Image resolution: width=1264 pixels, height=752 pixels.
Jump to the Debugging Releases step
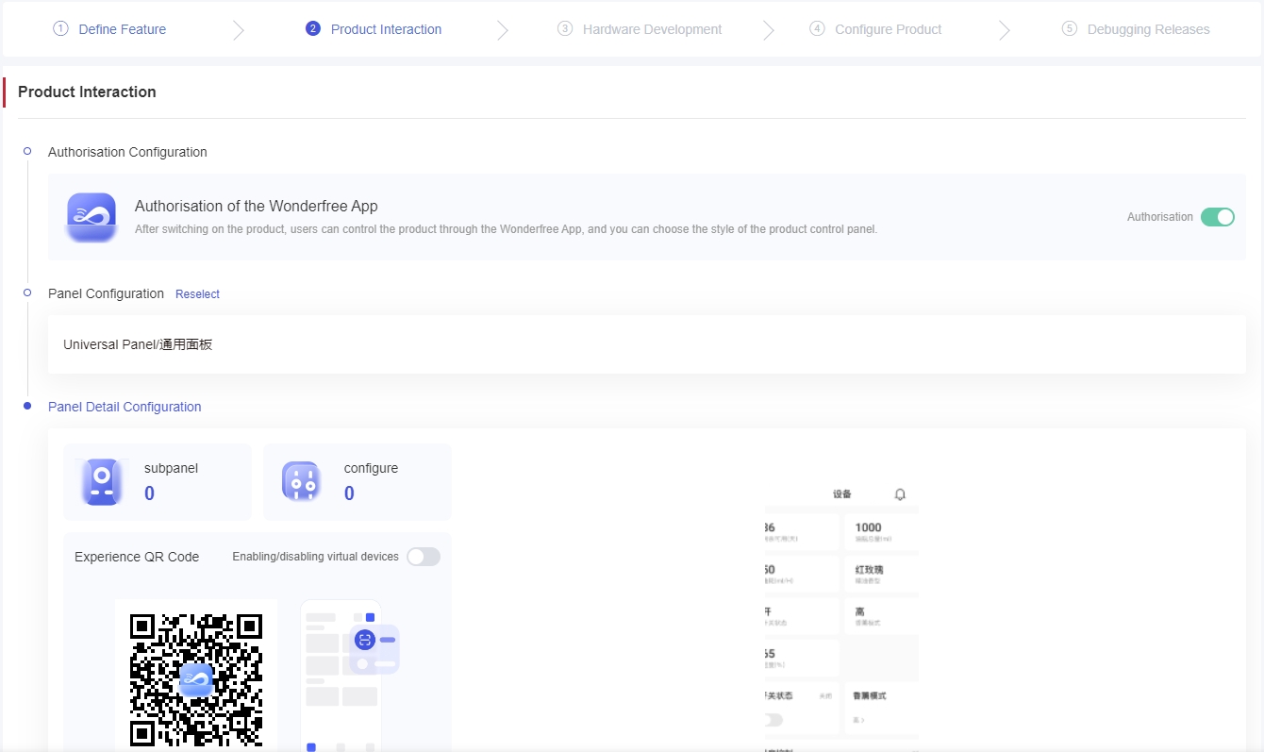[1136, 29]
